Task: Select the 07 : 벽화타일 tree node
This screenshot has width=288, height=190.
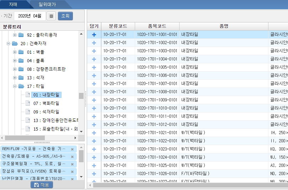Action: 46,103
